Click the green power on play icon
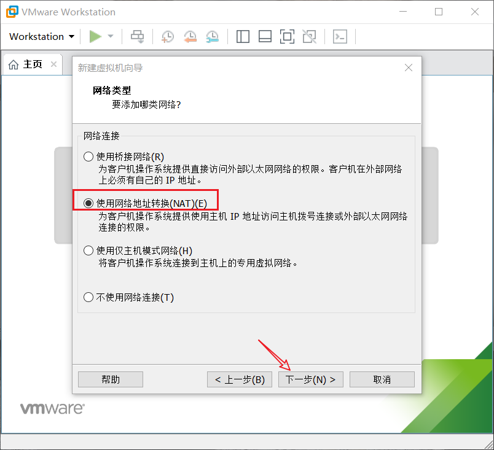The width and height of the screenshot is (494, 450). 95,36
